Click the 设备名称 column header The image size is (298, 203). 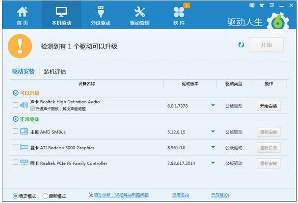(x=87, y=84)
